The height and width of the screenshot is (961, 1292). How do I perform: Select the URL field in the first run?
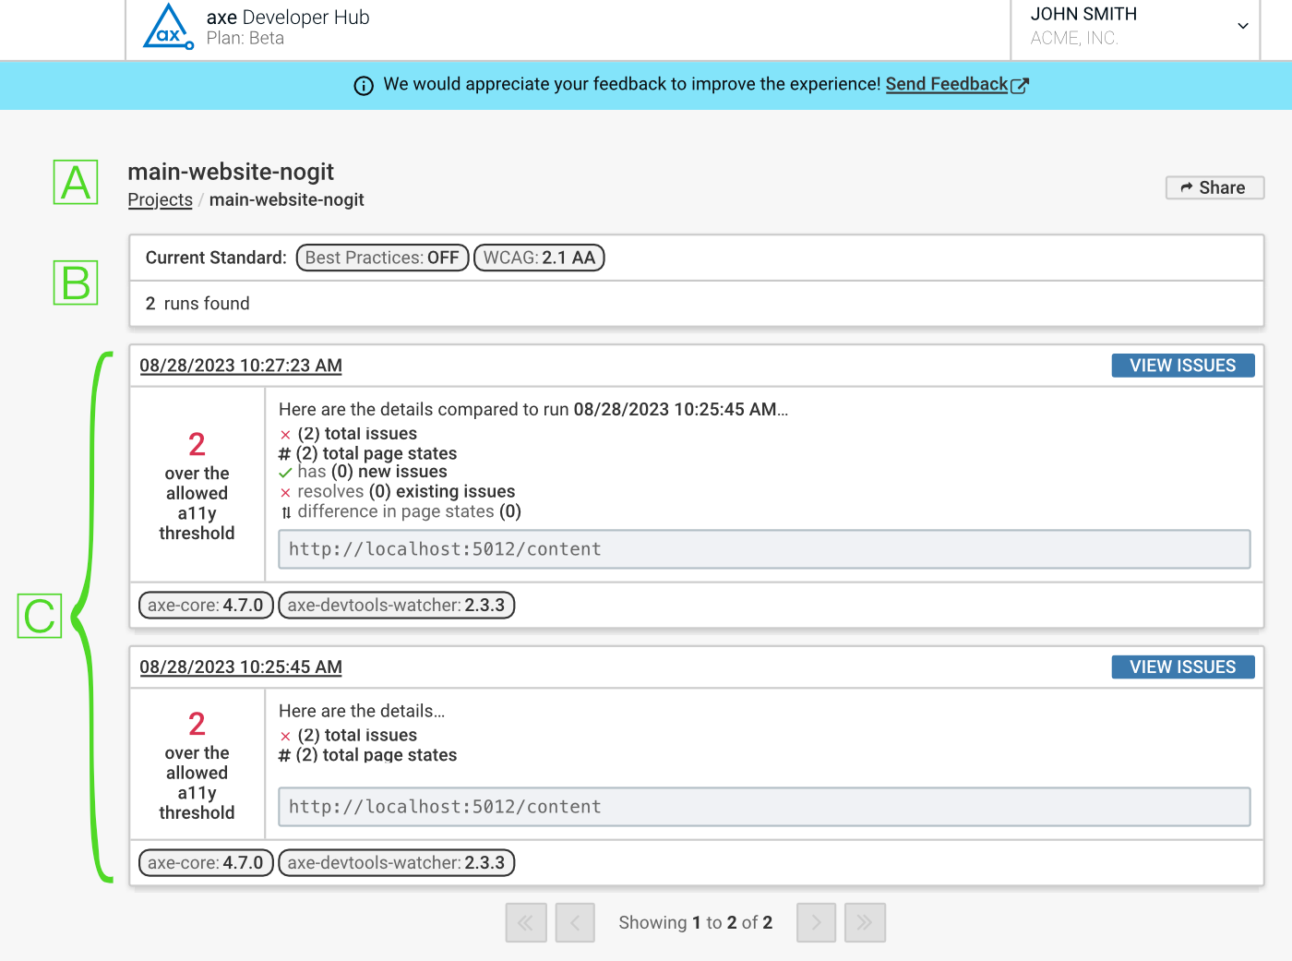click(763, 549)
